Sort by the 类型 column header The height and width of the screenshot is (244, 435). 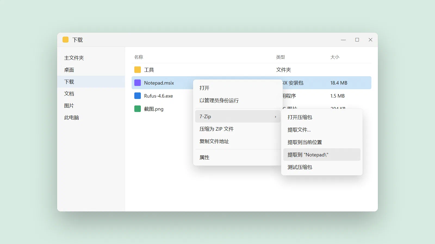pos(281,57)
